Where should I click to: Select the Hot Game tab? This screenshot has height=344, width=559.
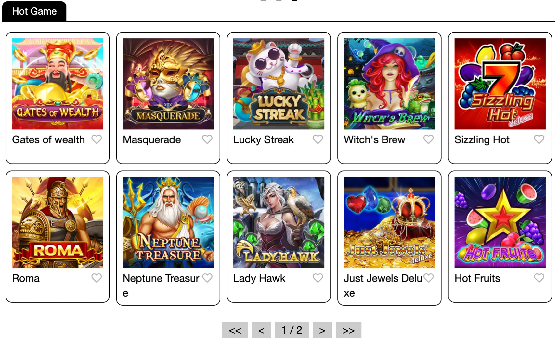click(x=34, y=11)
